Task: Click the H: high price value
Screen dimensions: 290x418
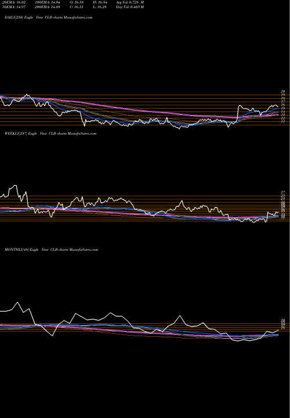Action: point(101,2)
